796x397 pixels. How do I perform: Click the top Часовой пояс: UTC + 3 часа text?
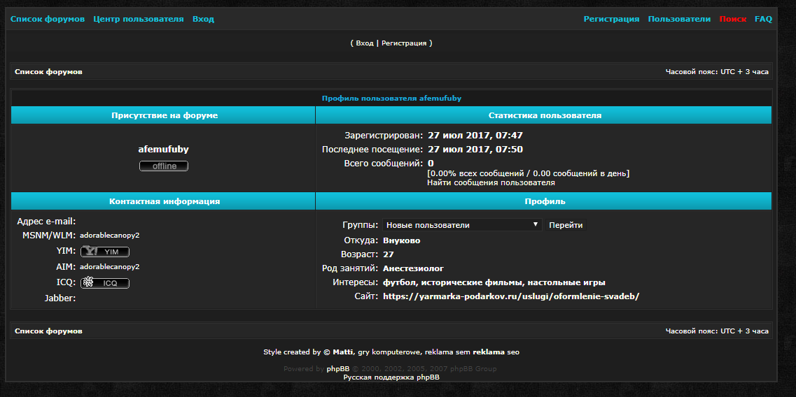click(717, 72)
